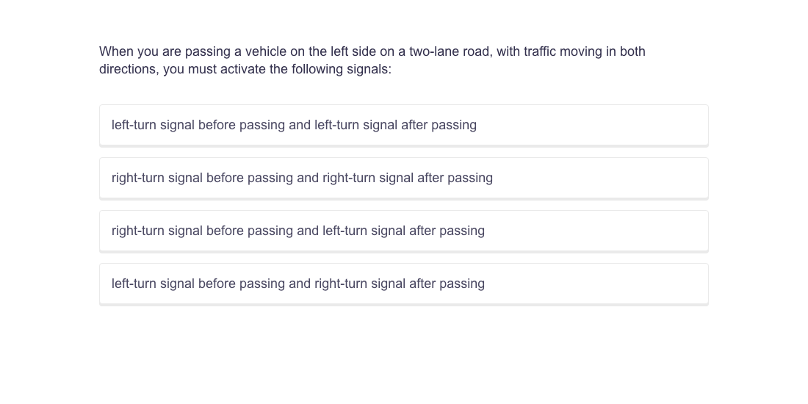This screenshot has width=808, height=404.
Task: Choose the answer using only right-turn signals
Action: tap(403, 178)
